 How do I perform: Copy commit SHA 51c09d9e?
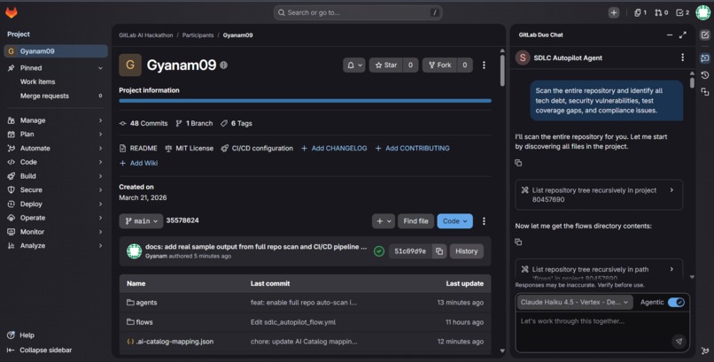coord(439,251)
